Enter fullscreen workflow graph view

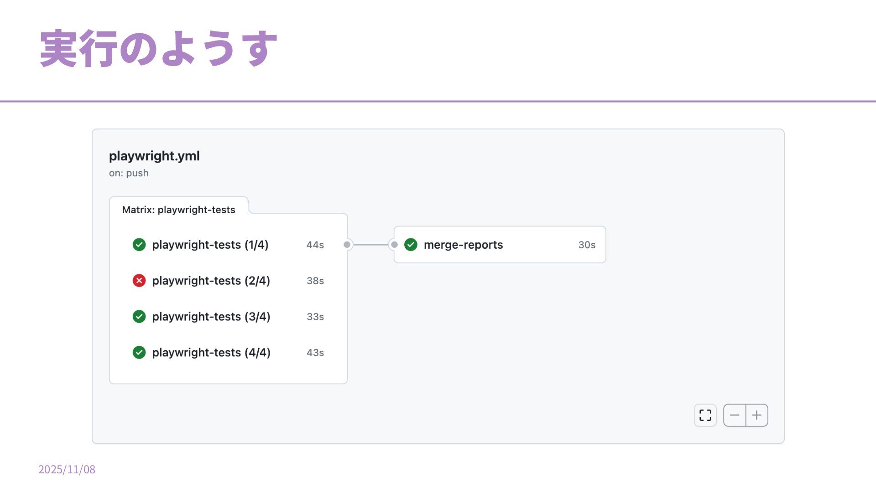point(705,415)
